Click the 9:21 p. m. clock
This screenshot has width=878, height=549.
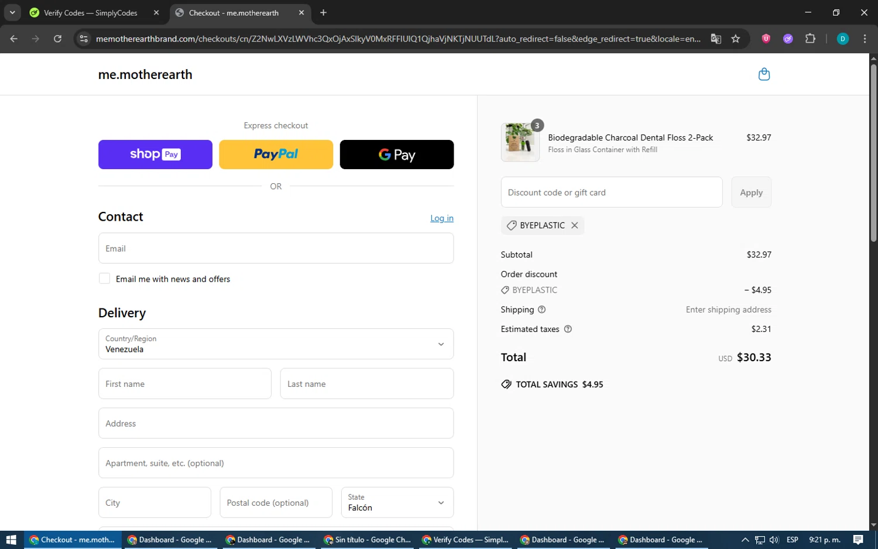click(x=825, y=540)
